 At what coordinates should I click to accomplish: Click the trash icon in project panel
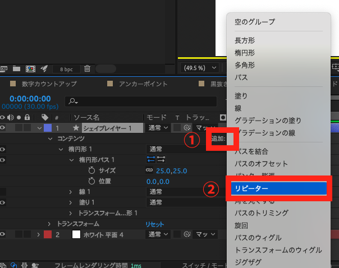pos(87,69)
